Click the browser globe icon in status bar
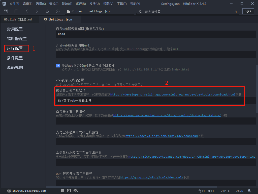The image size is (258, 194). tap(76, 191)
